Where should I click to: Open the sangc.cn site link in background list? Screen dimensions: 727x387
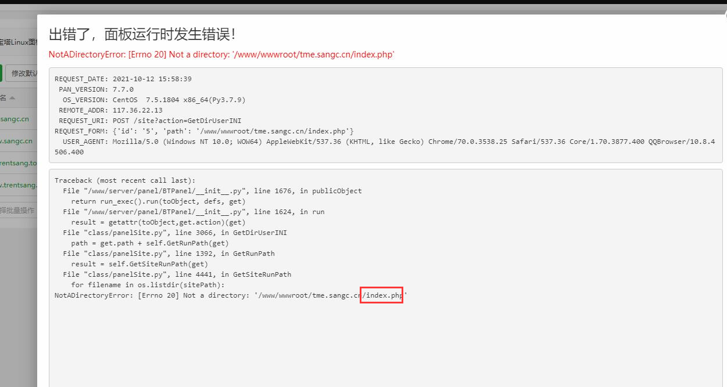point(15,119)
